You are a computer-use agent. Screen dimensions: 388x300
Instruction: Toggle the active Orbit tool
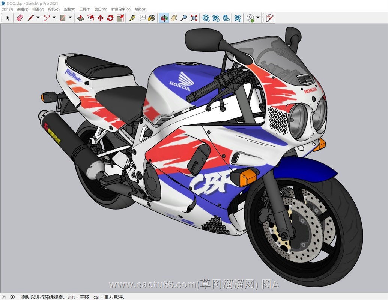coord(164,18)
